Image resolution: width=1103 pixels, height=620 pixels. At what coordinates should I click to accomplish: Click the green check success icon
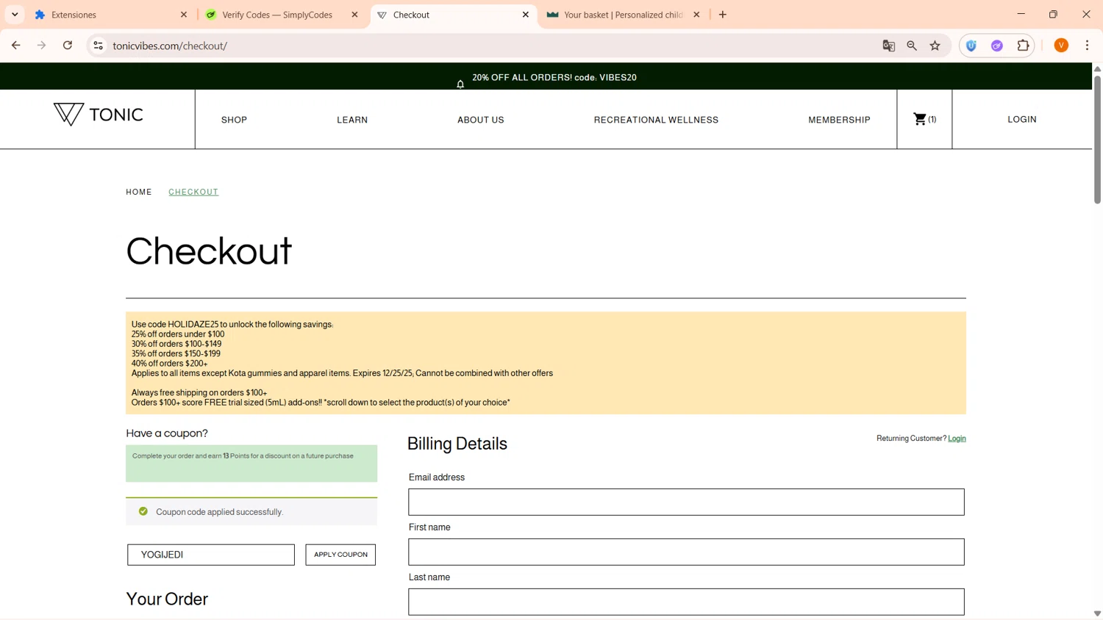coord(143,511)
